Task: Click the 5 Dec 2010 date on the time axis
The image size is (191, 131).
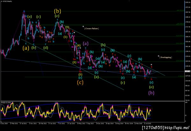Action: (x=4, y=123)
